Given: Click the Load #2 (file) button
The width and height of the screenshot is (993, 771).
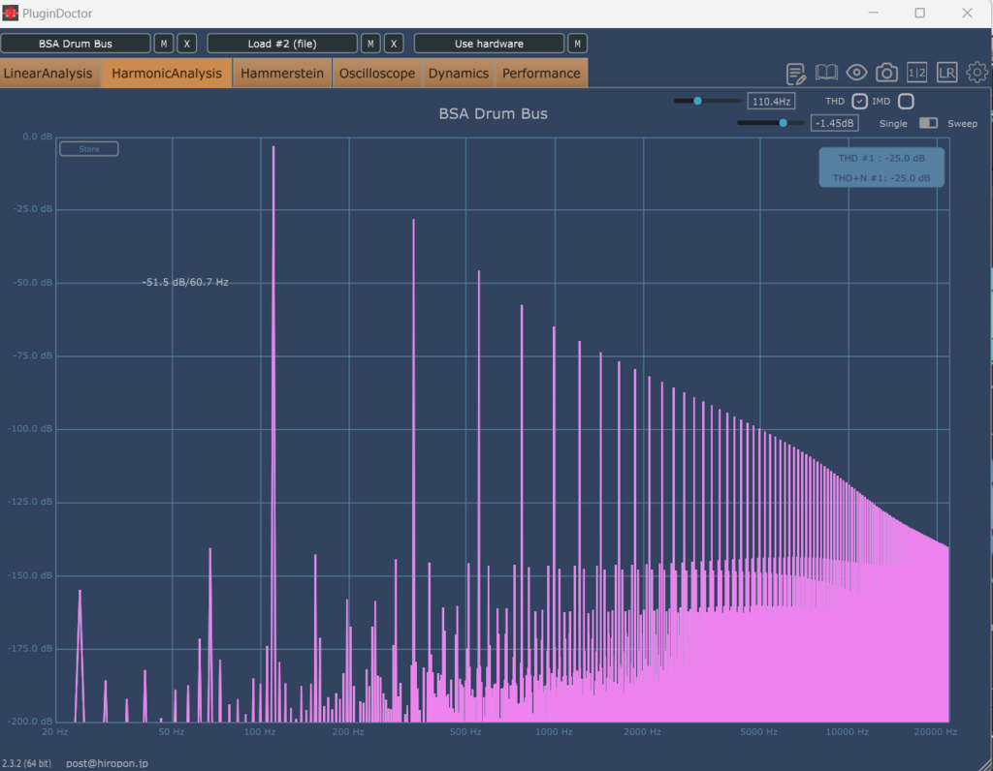Looking at the screenshot, I should point(282,44).
